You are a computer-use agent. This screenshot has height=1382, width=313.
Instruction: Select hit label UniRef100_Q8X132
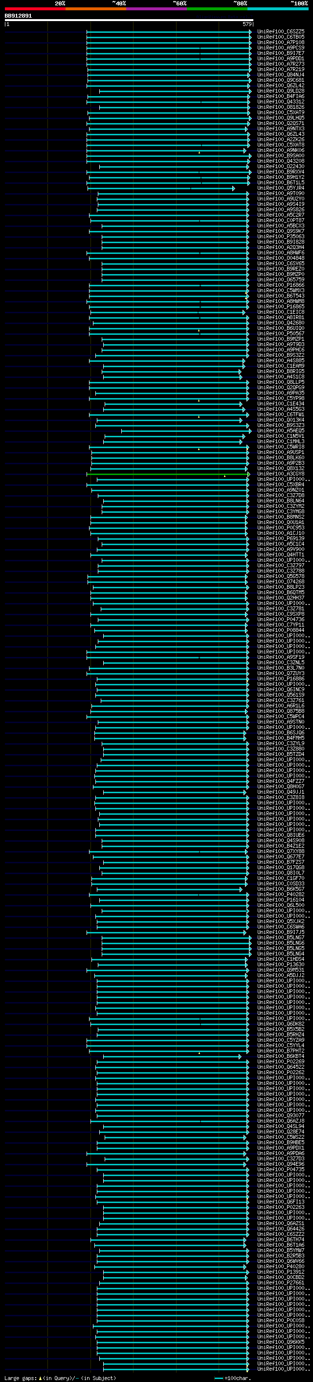pos(281,468)
